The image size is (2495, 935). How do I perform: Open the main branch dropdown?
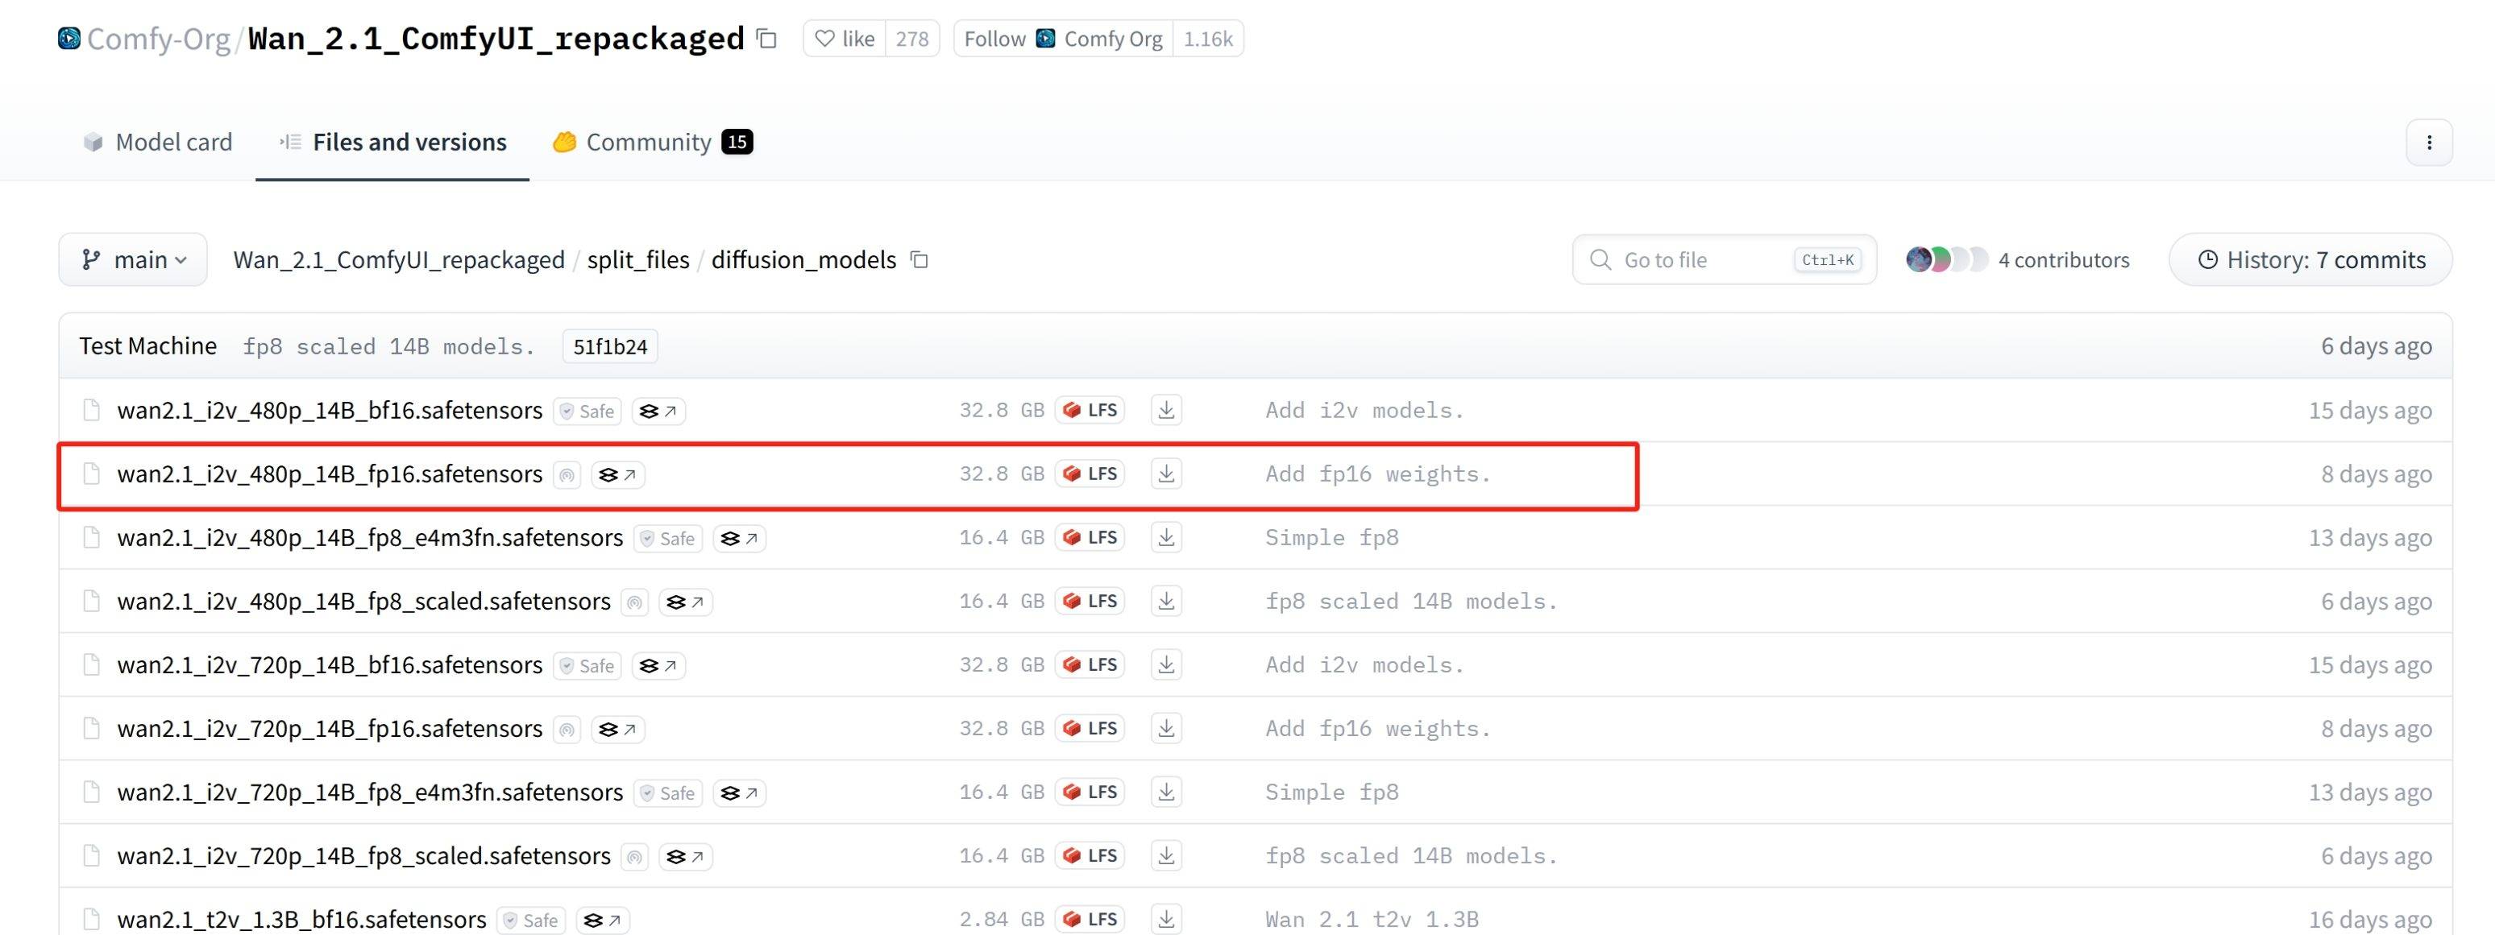[x=133, y=260]
